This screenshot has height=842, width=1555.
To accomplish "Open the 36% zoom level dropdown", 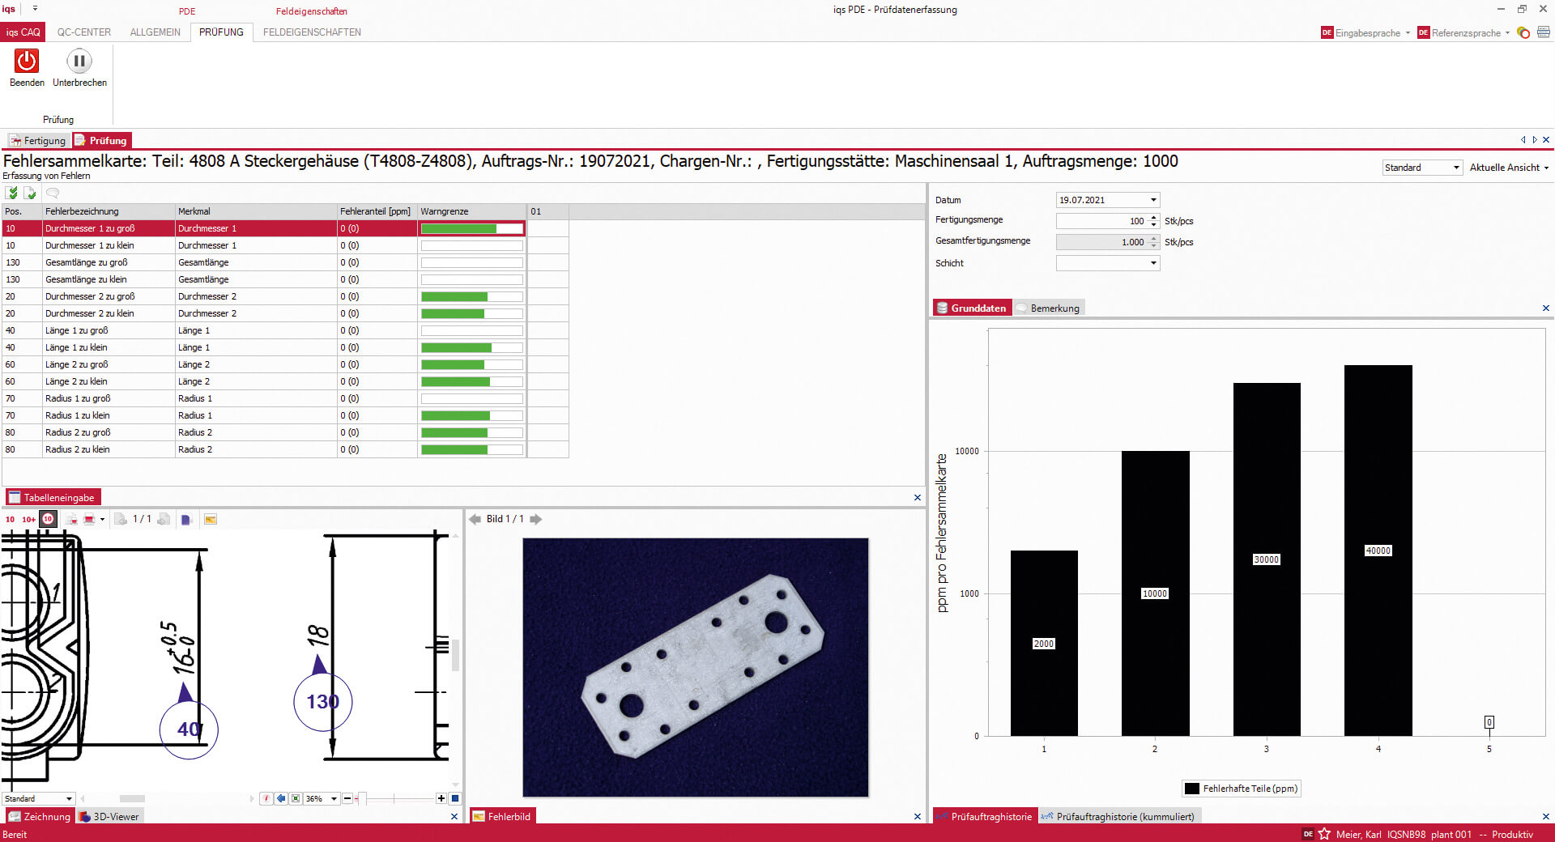I will (334, 799).
